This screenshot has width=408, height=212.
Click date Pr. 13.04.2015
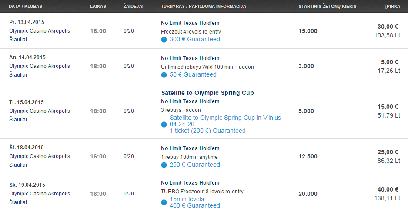click(x=27, y=22)
